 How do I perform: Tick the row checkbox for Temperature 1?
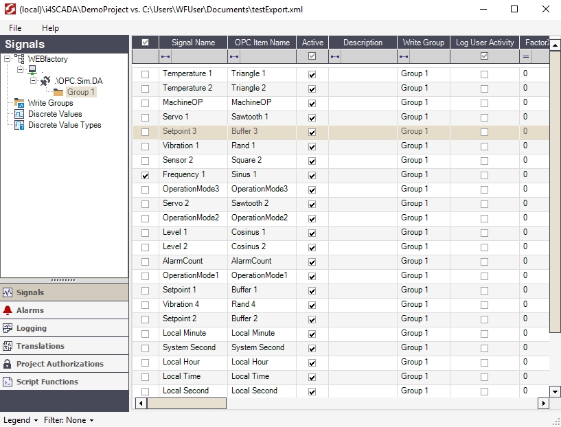[145, 74]
